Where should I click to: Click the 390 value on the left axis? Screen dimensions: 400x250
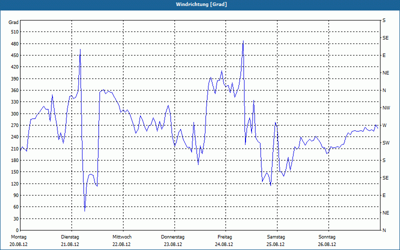tap(15, 79)
